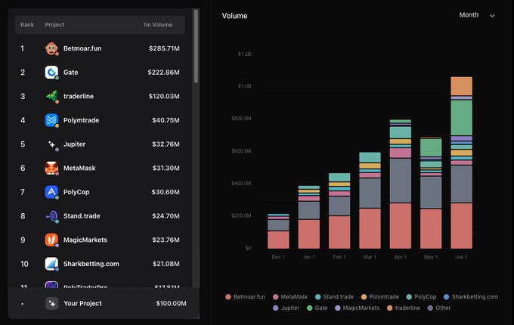Viewport: 514px width, 325px height.
Task: Toggle MagicMarkets series in chart legend
Action: pyautogui.click(x=357, y=308)
